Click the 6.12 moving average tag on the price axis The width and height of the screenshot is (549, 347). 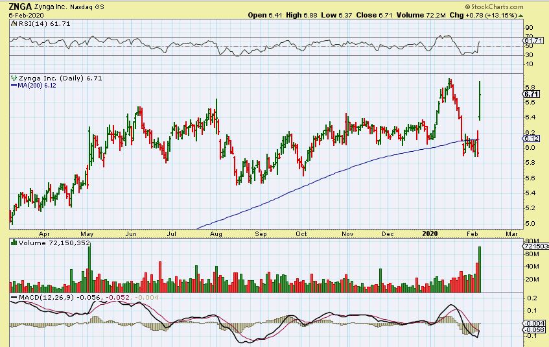531,138
